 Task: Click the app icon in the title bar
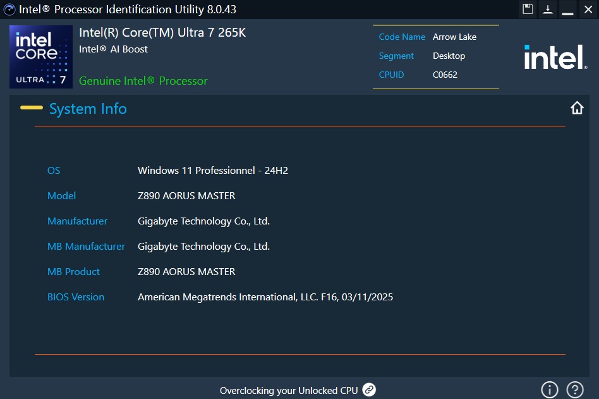coord(9,9)
